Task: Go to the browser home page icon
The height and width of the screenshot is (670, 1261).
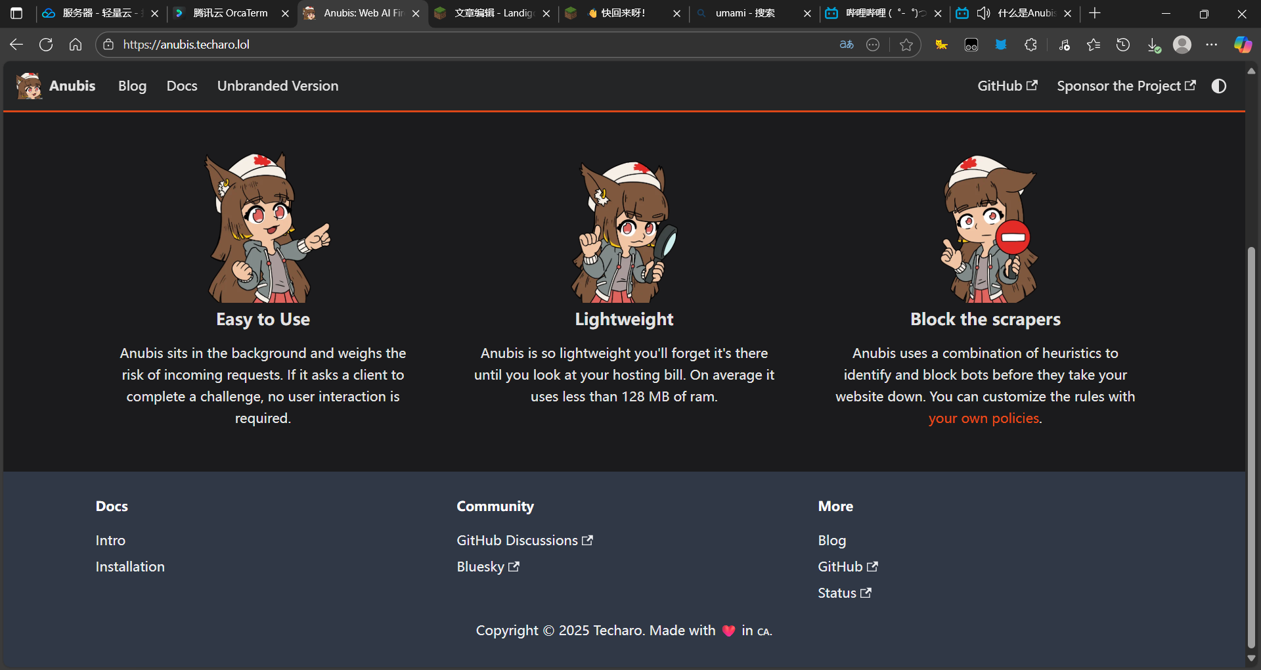Action: coord(76,45)
